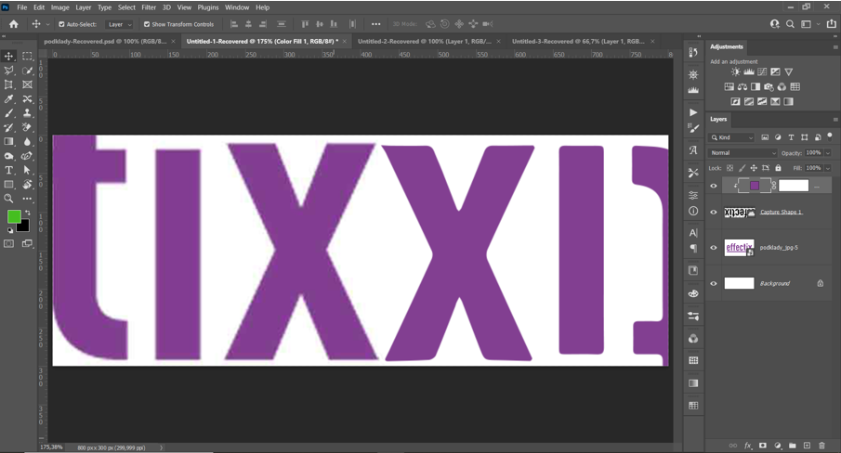Reset default foreground and background colors
This screenshot has width=841, height=453.
9,230
